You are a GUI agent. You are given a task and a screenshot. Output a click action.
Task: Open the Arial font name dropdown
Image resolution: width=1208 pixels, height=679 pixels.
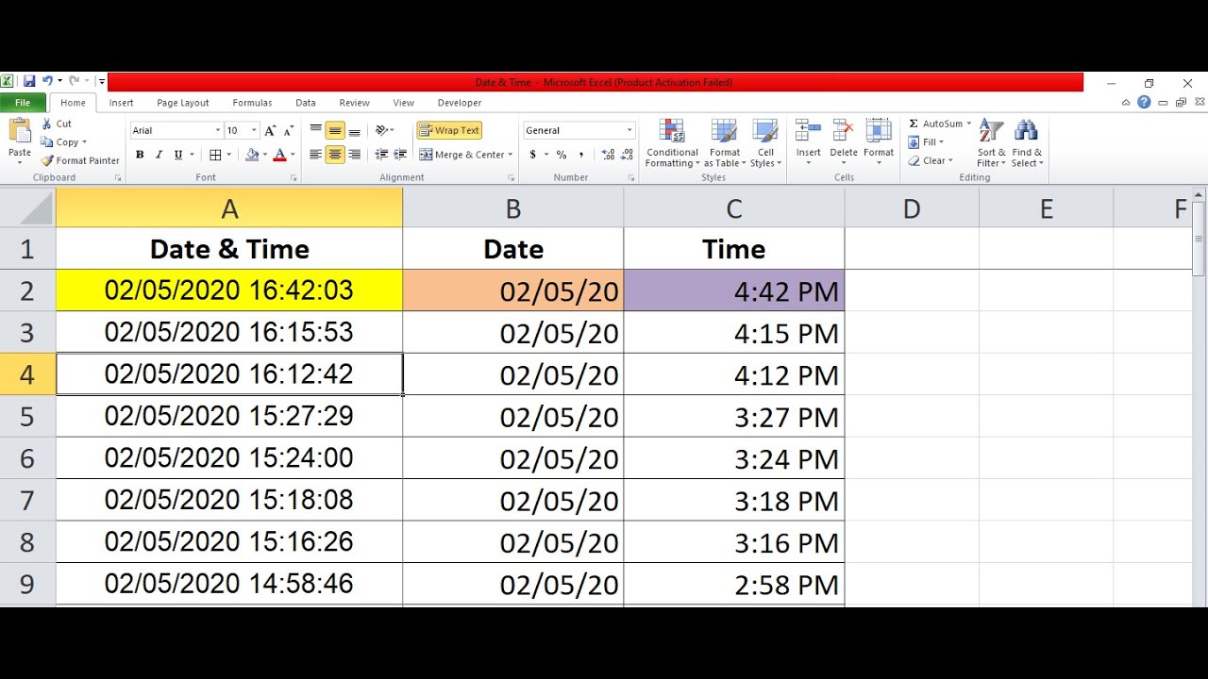coord(217,130)
